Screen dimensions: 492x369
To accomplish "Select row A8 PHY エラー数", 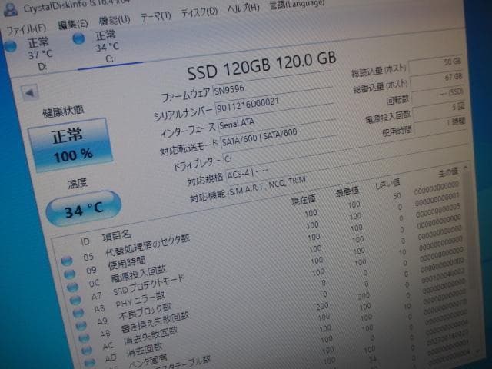I will (x=269, y=274).
